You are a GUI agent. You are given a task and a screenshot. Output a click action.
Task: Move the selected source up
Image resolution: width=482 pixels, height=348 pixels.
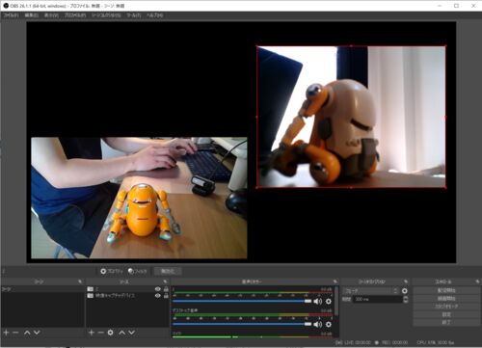point(122,333)
